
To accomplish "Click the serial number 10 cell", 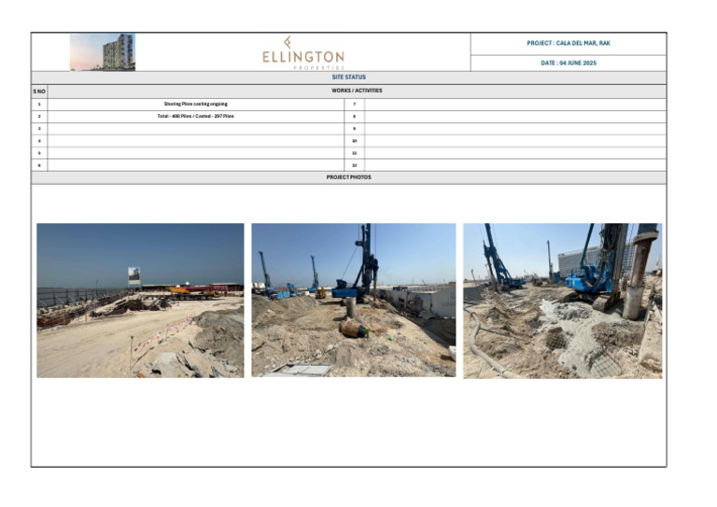I will [x=355, y=141].
